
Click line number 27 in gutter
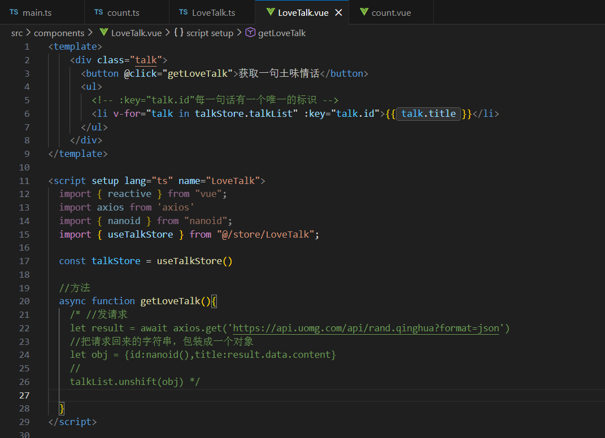point(24,395)
